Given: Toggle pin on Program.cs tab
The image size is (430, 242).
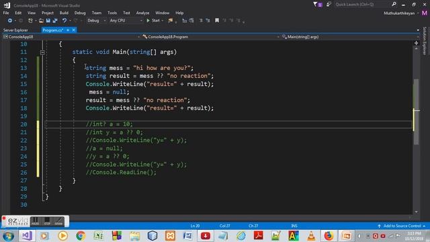Looking at the screenshot, I should tap(68, 30).
